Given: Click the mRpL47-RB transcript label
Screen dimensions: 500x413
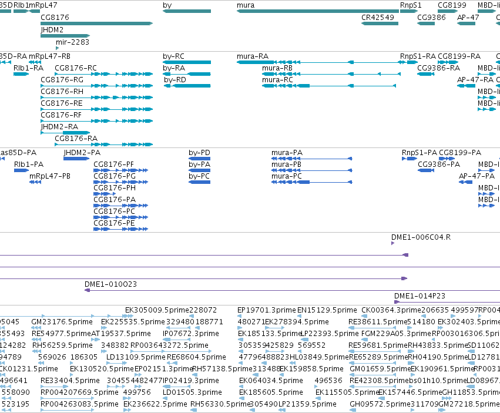Looking at the screenshot, I should coord(49,56).
